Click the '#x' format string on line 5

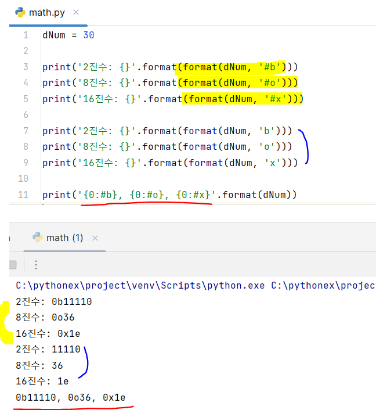pyautogui.click(x=275, y=99)
